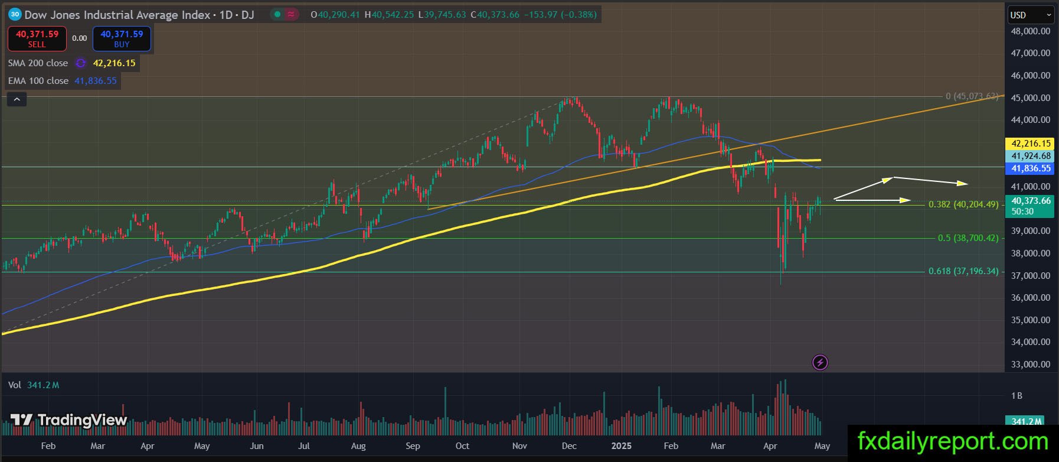Click the green market status dot
The image size is (1059, 462).
click(277, 14)
